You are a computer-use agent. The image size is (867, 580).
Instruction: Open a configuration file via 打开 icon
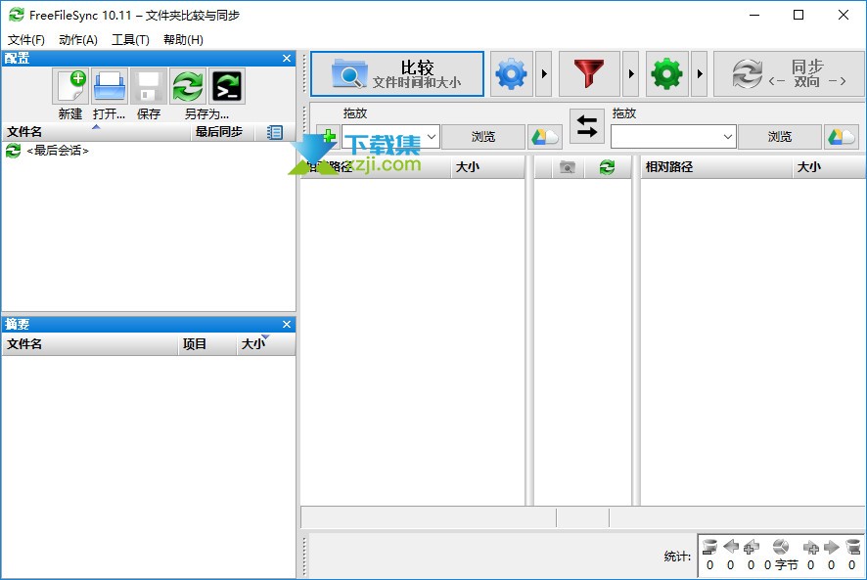point(110,86)
